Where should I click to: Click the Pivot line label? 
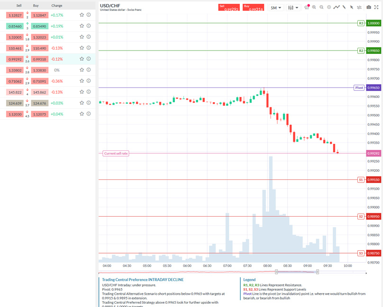point(359,88)
